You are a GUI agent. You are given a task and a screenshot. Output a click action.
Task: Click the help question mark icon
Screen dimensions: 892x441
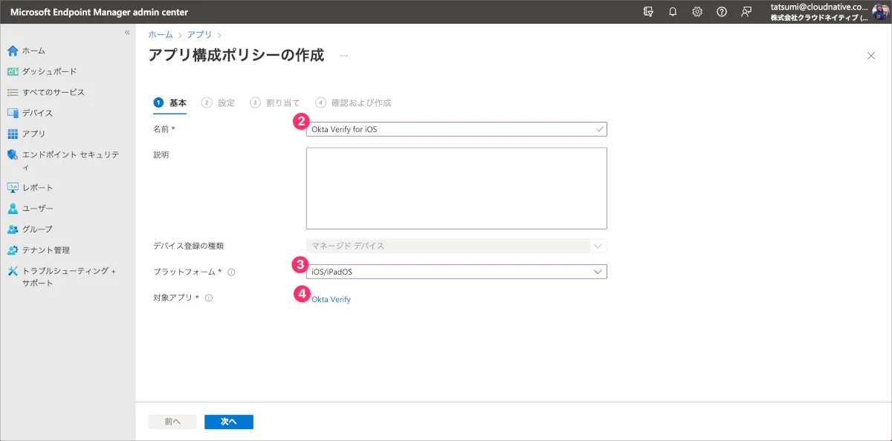click(x=721, y=12)
